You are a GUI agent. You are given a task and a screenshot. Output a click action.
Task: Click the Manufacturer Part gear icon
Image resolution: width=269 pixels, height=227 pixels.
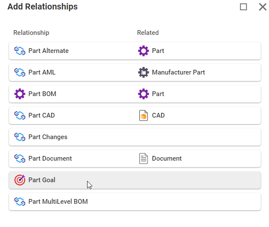click(x=143, y=72)
